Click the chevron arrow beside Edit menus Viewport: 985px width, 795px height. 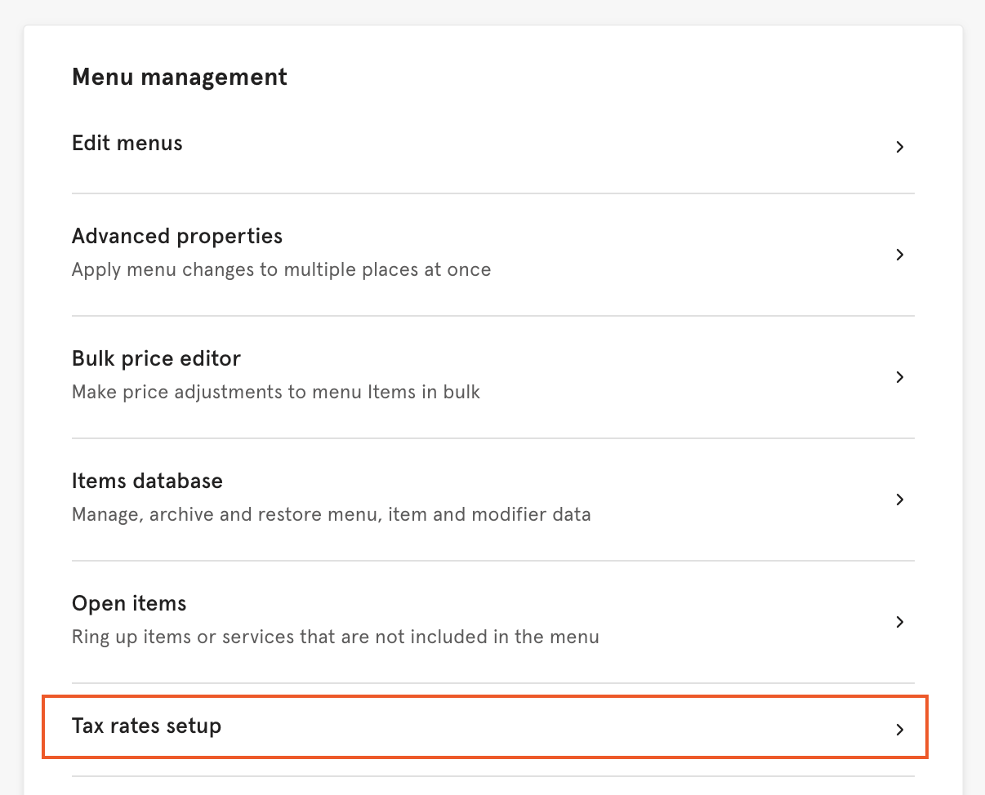(x=899, y=148)
